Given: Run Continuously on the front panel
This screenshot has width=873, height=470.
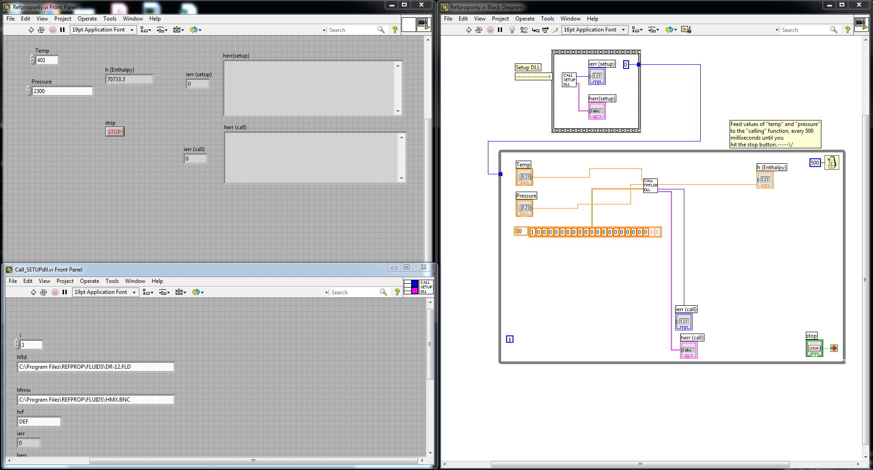Looking at the screenshot, I should 41,30.
